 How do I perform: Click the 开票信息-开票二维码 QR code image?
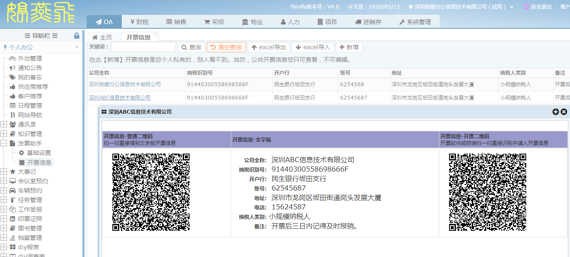point(488,192)
